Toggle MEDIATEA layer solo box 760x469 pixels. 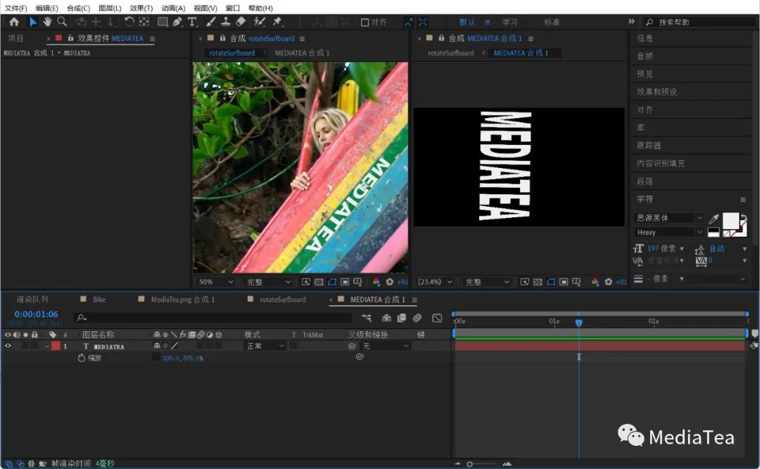25,346
